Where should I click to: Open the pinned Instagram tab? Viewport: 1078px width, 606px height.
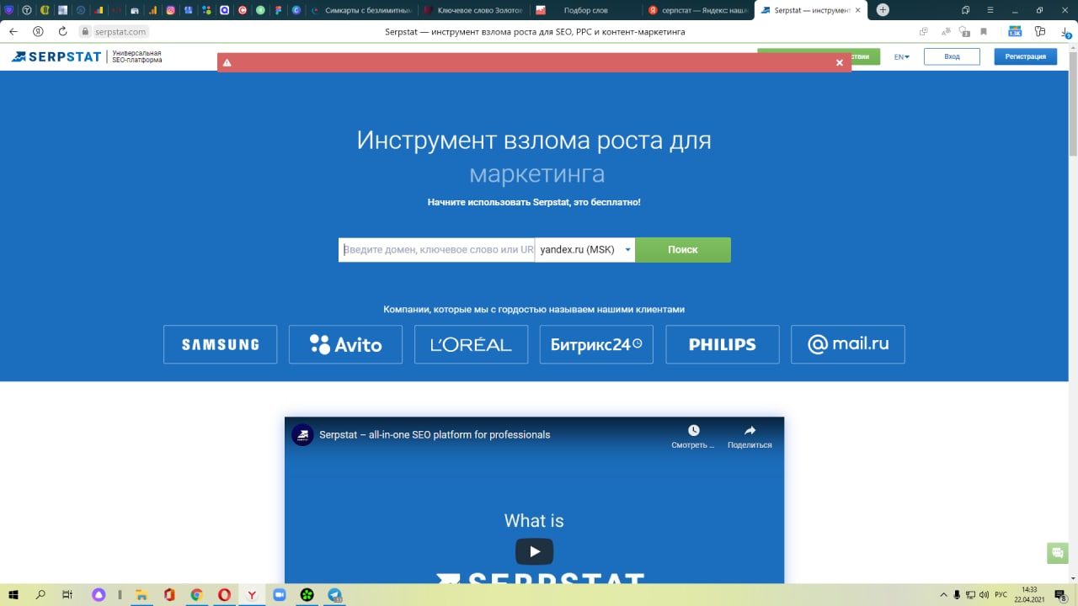point(170,10)
